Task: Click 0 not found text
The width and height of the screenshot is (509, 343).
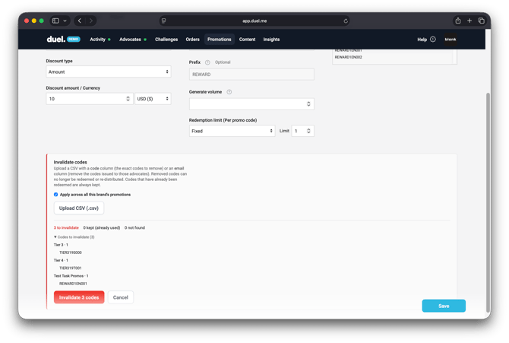Action: click(x=134, y=228)
